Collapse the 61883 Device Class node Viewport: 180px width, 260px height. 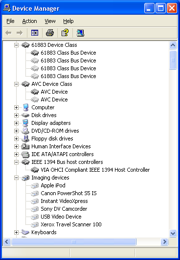(16, 45)
